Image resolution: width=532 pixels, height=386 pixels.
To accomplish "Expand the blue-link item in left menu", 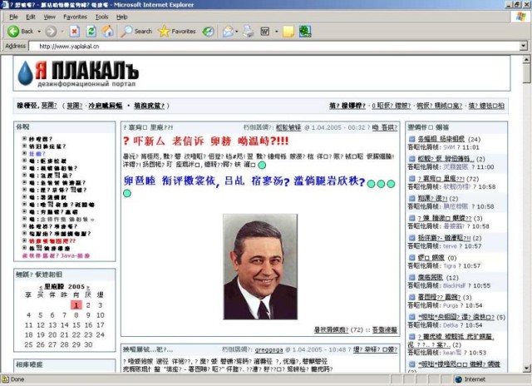I will 24,153.
